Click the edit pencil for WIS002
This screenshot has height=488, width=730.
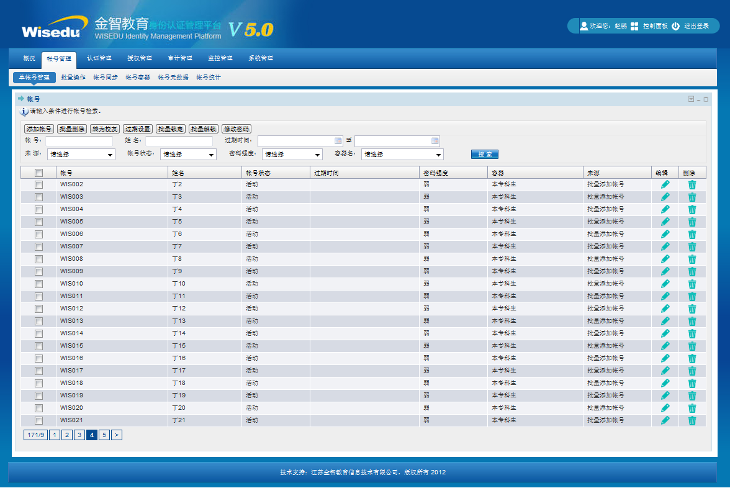click(x=665, y=184)
